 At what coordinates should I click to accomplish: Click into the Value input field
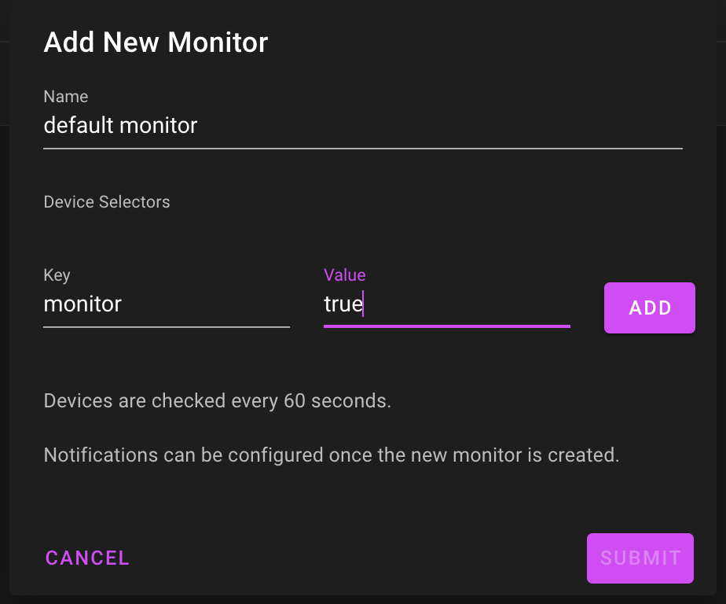click(x=445, y=304)
